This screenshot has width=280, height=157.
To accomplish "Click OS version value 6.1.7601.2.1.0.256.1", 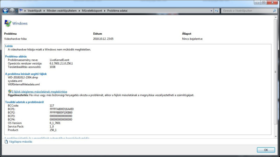I will (61, 64).
